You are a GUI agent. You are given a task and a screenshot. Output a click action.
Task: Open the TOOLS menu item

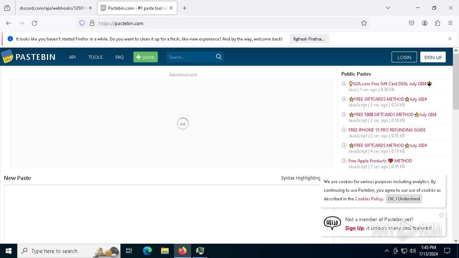(95, 57)
